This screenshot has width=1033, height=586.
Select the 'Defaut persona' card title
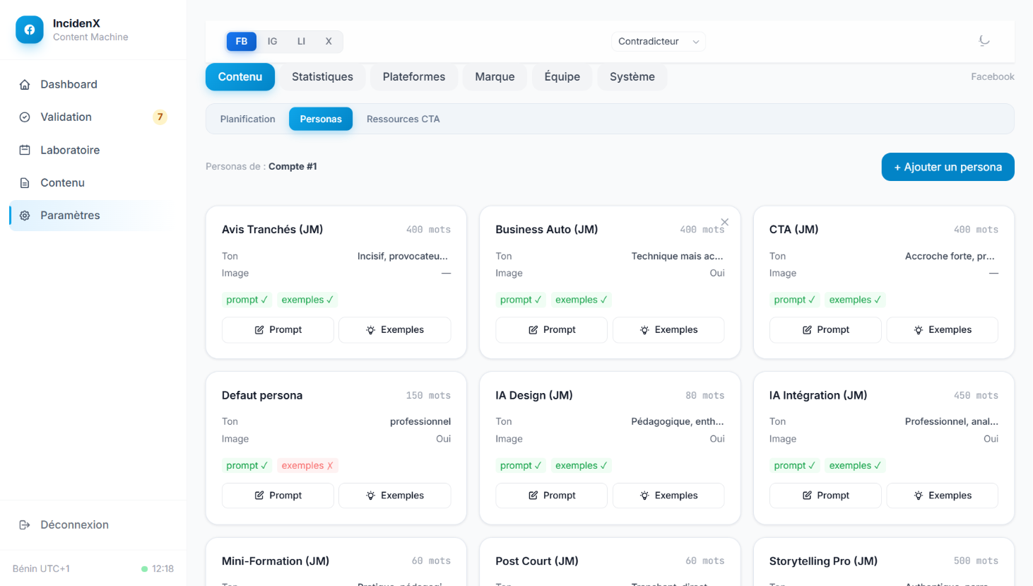pos(262,395)
